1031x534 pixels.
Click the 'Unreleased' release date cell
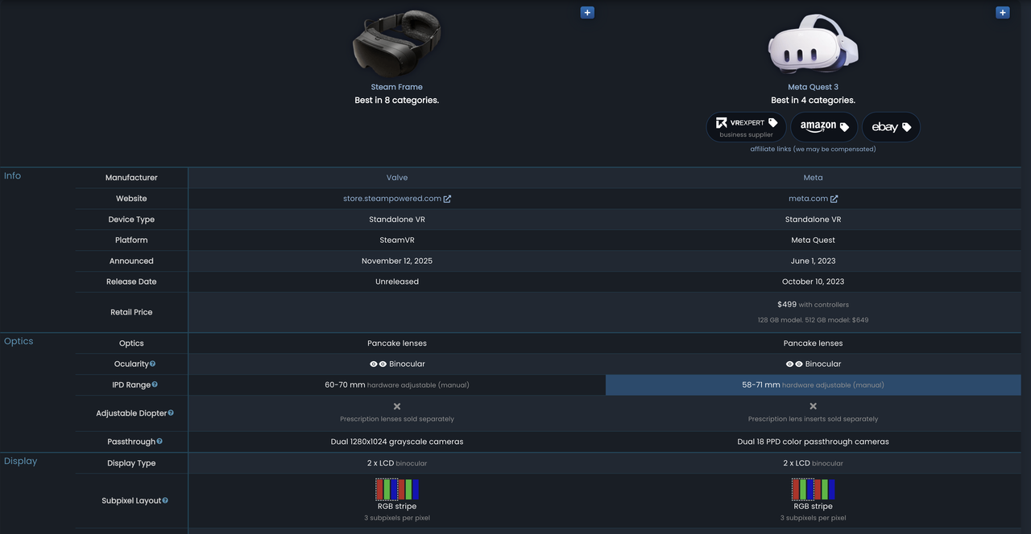[x=397, y=282]
